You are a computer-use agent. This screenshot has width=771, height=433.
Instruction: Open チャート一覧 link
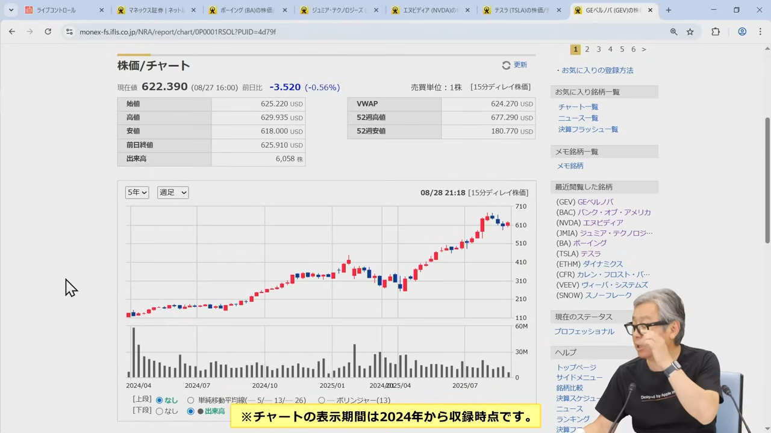coord(578,107)
